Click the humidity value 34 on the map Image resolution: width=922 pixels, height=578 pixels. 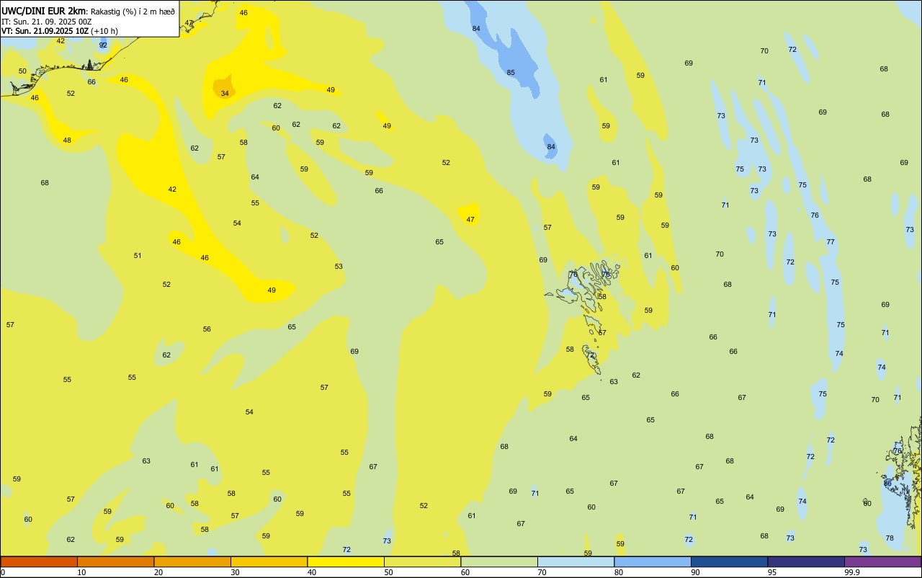[x=225, y=94]
